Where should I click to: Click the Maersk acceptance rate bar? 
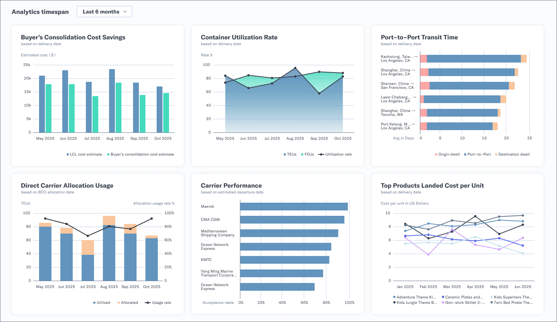tap(294, 206)
